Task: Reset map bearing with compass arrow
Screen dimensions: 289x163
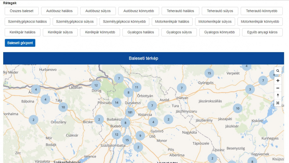Action: [278, 95]
